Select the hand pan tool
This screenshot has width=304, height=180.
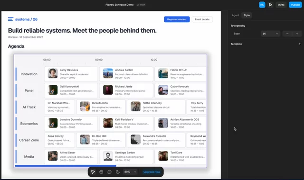click(101, 172)
